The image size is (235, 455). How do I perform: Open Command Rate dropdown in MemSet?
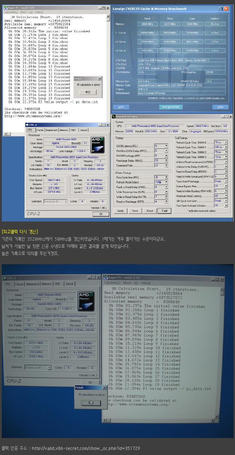pos(161,165)
